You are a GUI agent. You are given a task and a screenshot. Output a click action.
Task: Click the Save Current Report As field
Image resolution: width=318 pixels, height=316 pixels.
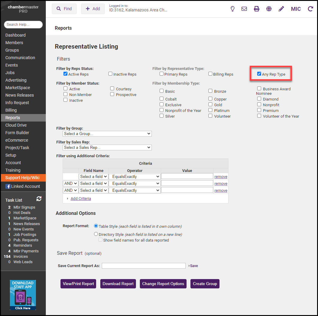click(x=144, y=266)
